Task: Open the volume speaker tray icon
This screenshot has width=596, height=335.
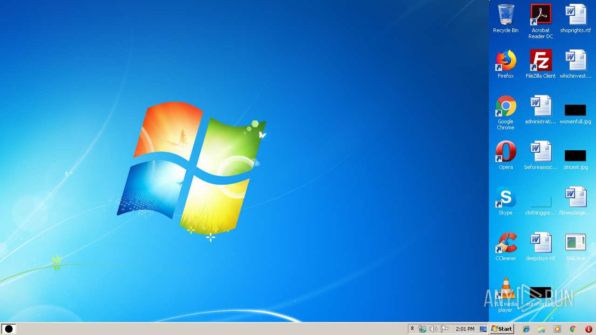Action: click(433, 329)
